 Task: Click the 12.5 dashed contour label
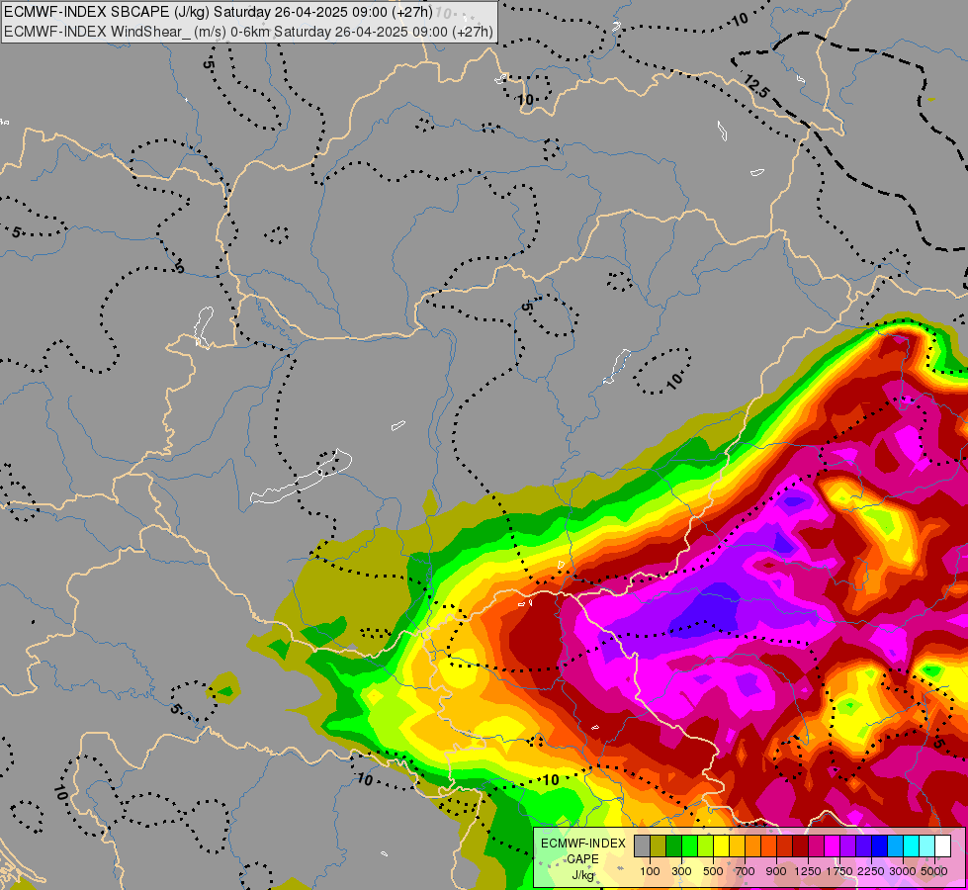point(756,86)
